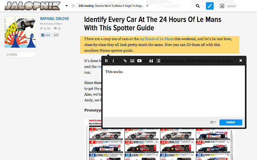The width and height of the screenshot is (257, 160).
Task: Expand the dropdown next to Jalopnik logo
Action: click(66, 6)
